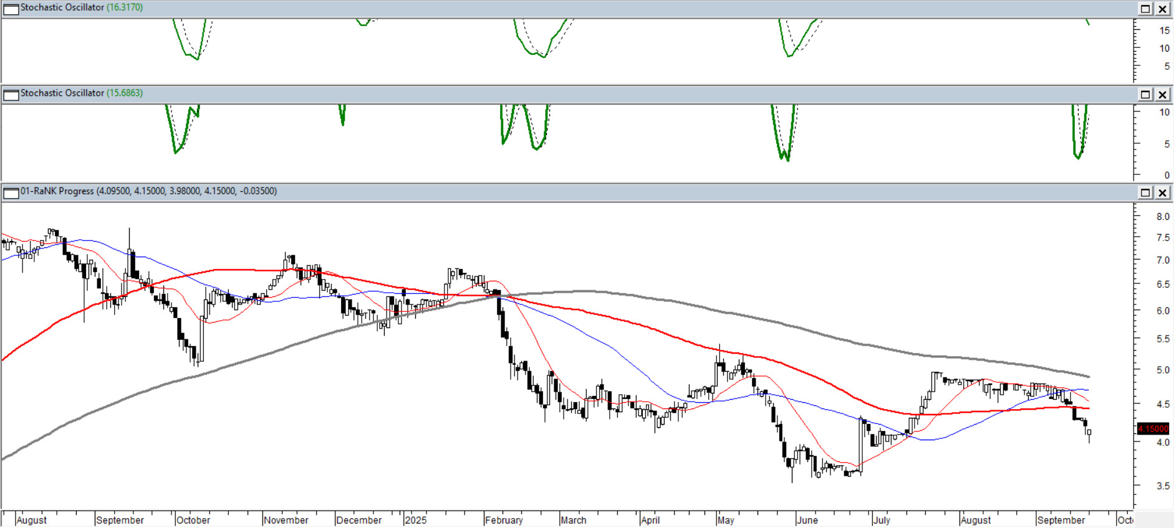Close the 01-RaNK Progress price chart
The width and height of the screenshot is (1174, 528).
point(1163,192)
